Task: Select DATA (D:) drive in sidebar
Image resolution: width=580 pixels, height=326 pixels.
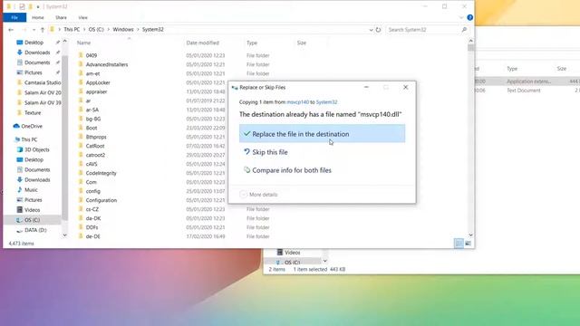Action: click(x=35, y=230)
